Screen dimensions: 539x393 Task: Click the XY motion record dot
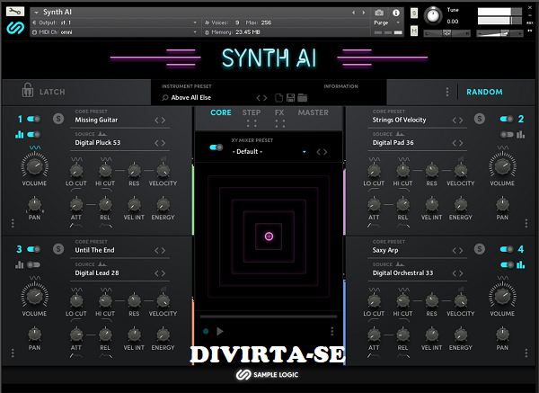(206, 332)
